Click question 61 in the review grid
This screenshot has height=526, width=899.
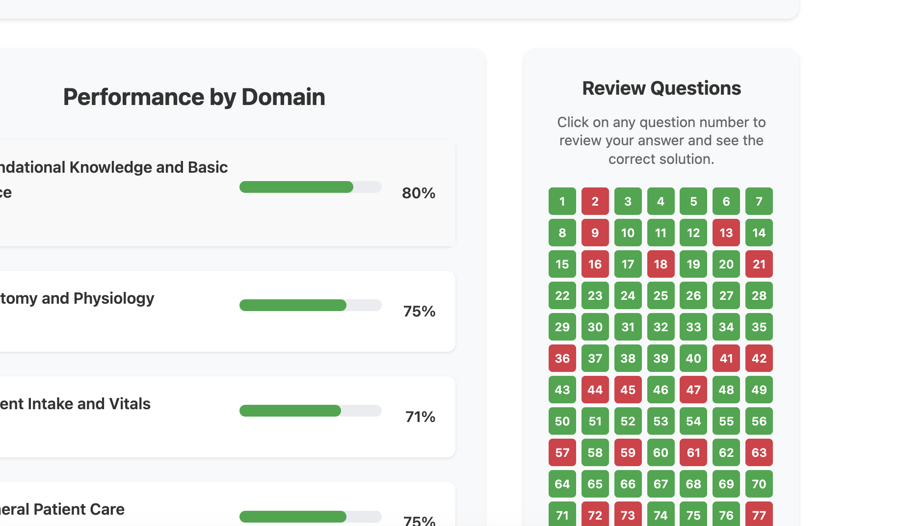tap(693, 452)
